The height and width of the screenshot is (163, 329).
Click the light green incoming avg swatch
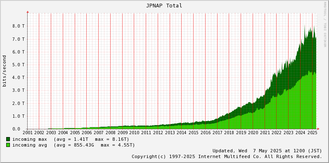(8, 145)
